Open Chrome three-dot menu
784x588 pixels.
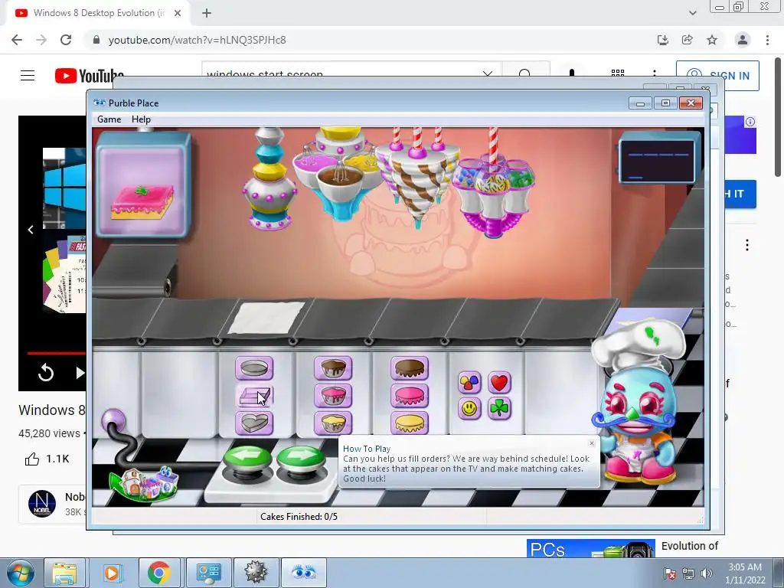click(767, 40)
